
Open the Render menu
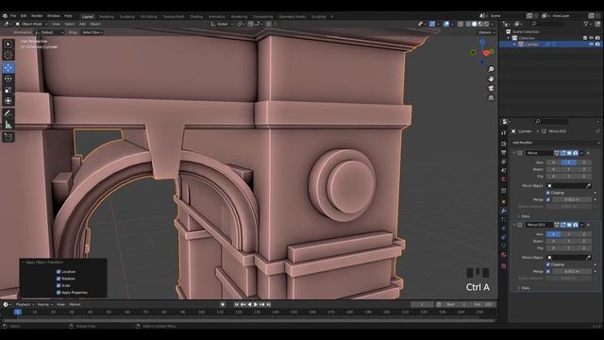coord(37,16)
